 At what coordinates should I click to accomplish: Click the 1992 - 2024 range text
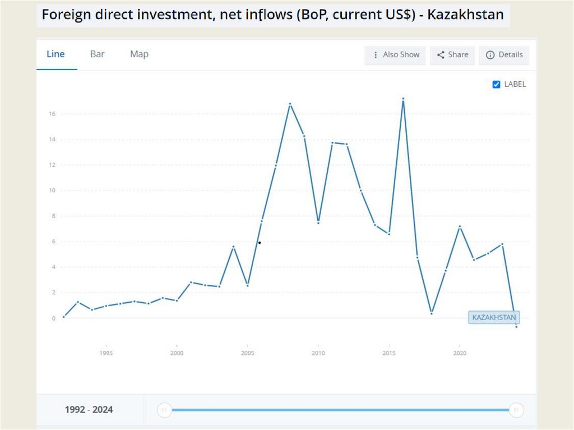(89, 410)
